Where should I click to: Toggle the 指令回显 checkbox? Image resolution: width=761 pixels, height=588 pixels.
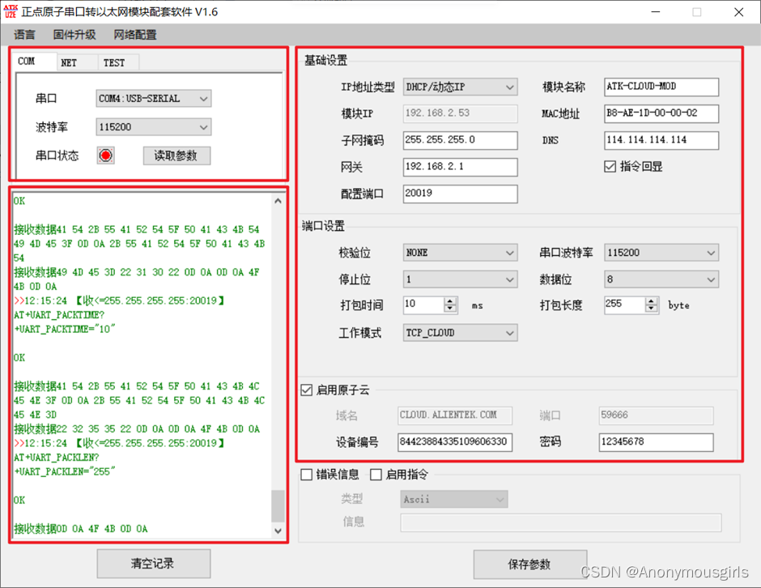point(610,167)
